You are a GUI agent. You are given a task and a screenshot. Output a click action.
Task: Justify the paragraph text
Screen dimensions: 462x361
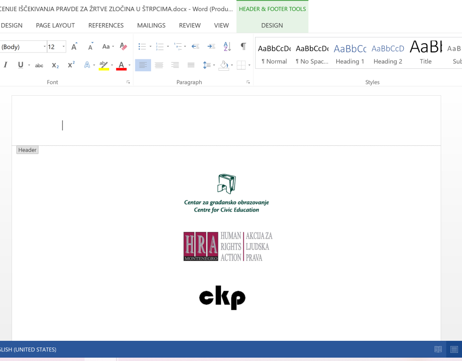tap(191, 65)
